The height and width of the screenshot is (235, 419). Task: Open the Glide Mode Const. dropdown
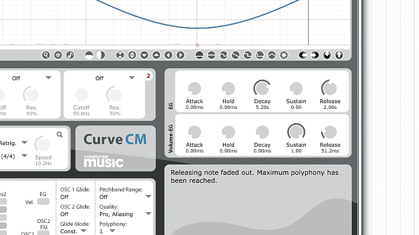(x=84, y=231)
